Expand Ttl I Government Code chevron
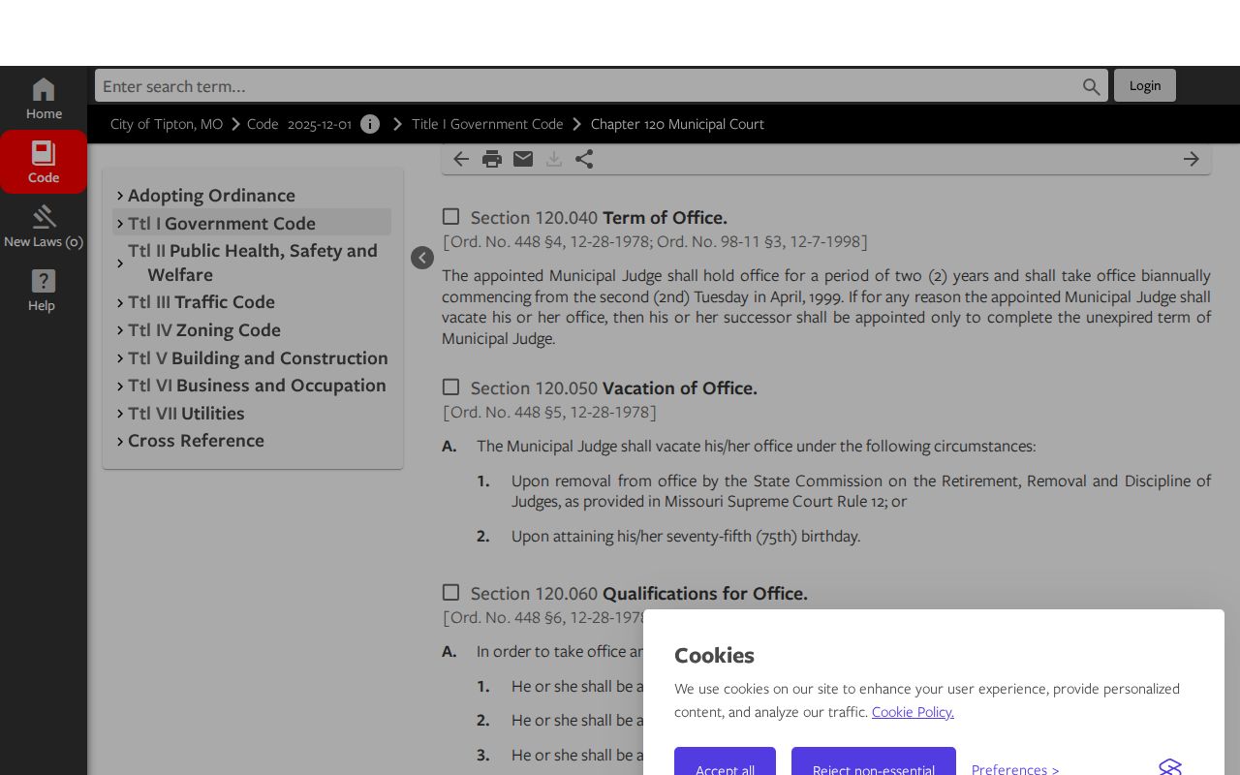Viewport: 1240px width, 775px height. click(x=120, y=223)
